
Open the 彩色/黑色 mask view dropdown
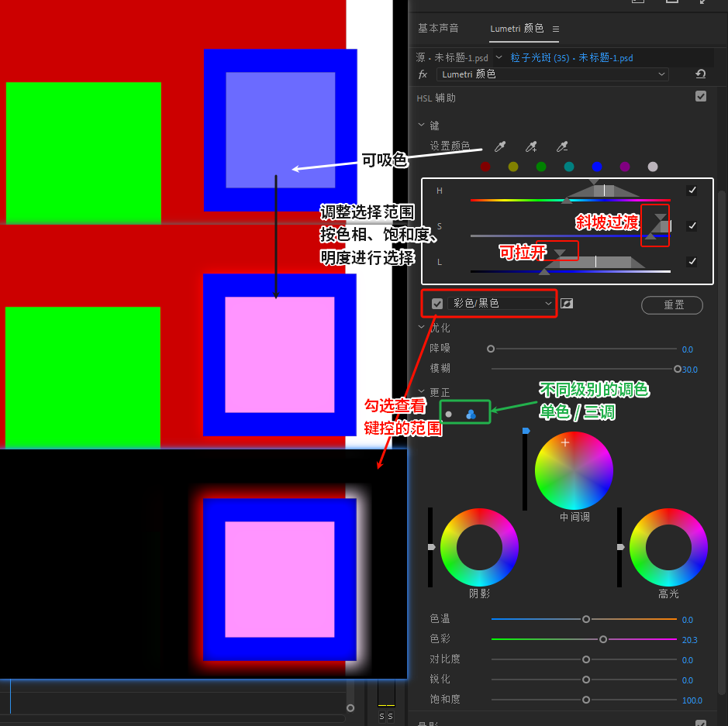coord(502,304)
